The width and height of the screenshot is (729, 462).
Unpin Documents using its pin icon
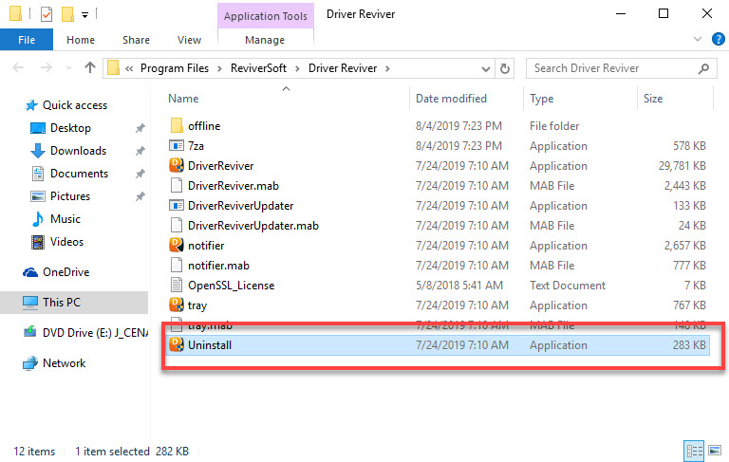140,174
